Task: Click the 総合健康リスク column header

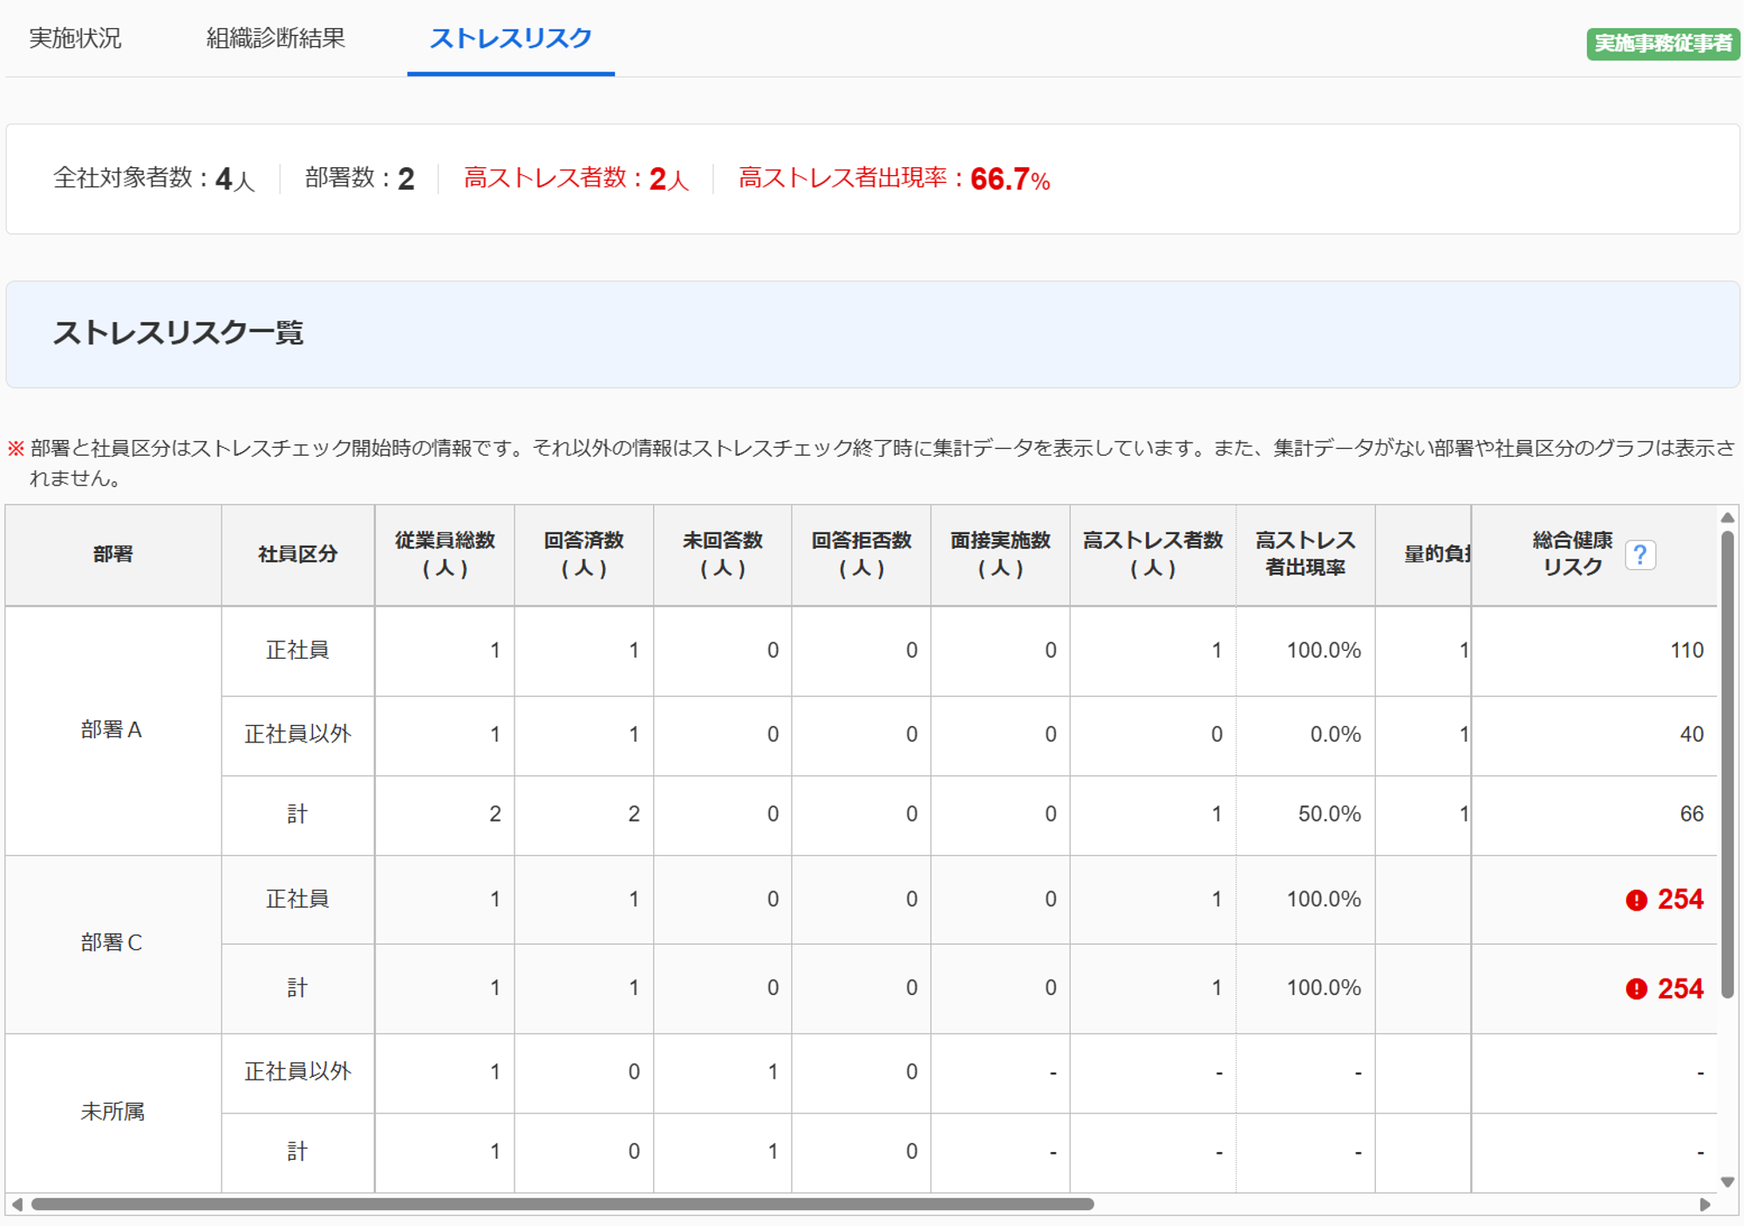Action: tap(1572, 554)
